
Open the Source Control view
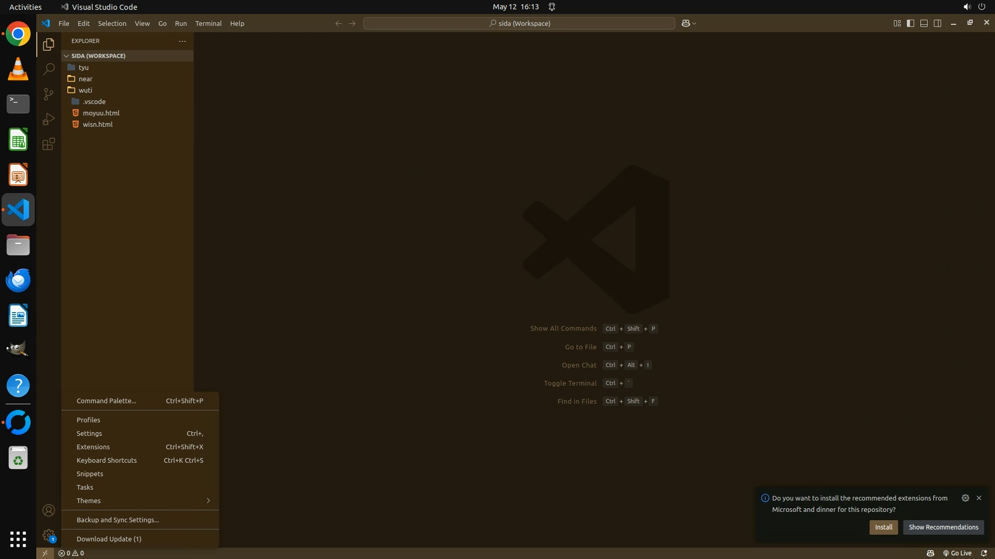click(x=49, y=94)
